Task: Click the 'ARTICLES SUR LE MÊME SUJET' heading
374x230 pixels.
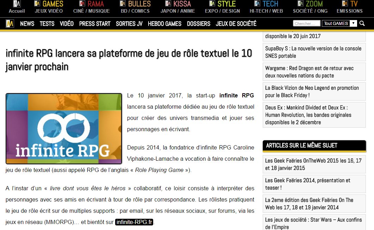Action: (x=301, y=146)
